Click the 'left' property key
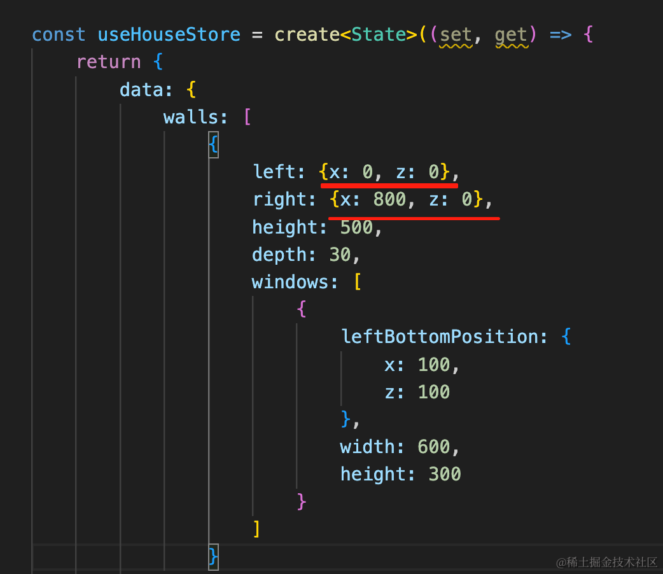The height and width of the screenshot is (574, 663). (x=274, y=172)
